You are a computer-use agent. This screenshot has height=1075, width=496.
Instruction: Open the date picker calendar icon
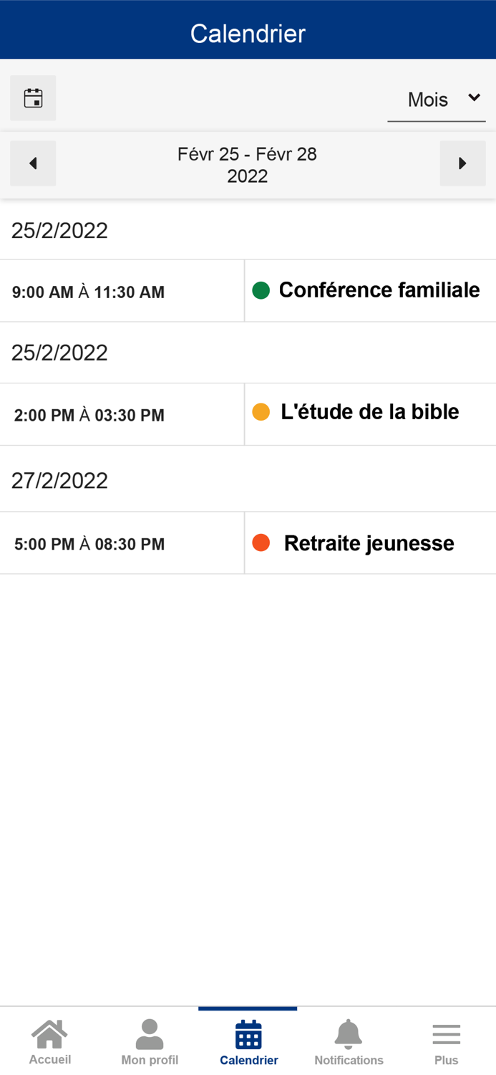[x=33, y=98]
